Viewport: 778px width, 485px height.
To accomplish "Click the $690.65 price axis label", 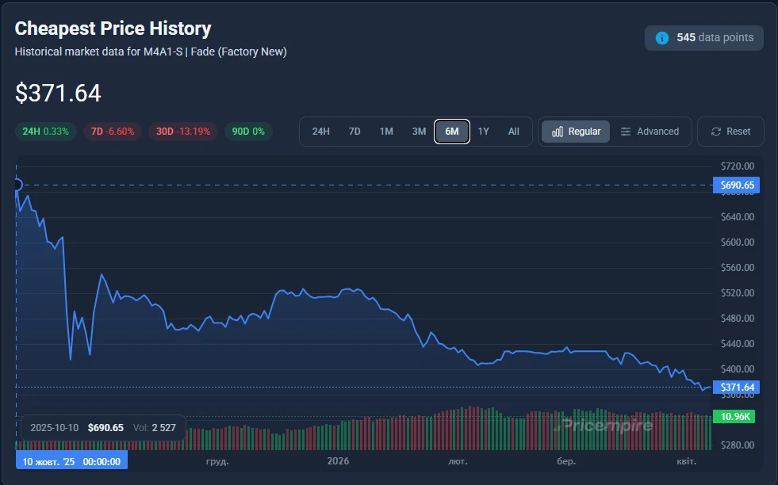I will [737, 185].
